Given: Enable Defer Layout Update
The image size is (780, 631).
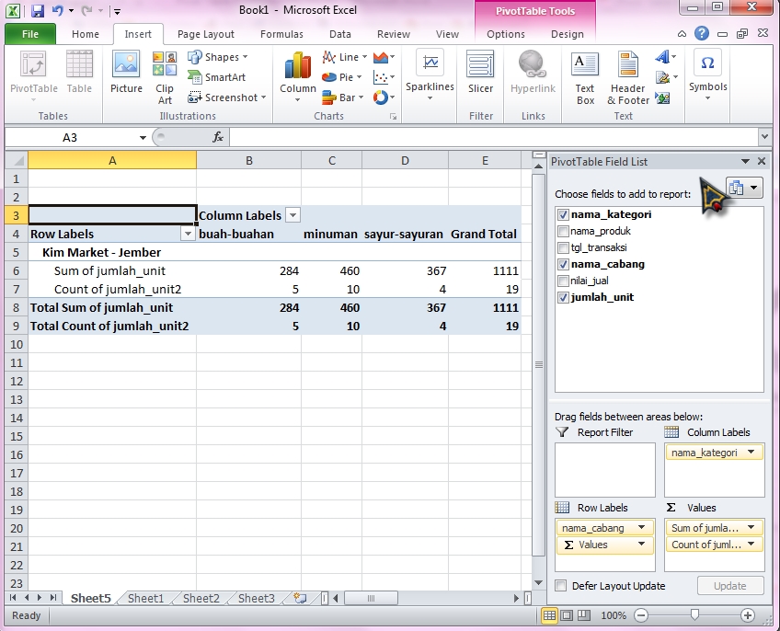Looking at the screenshot, I should 559,586.
